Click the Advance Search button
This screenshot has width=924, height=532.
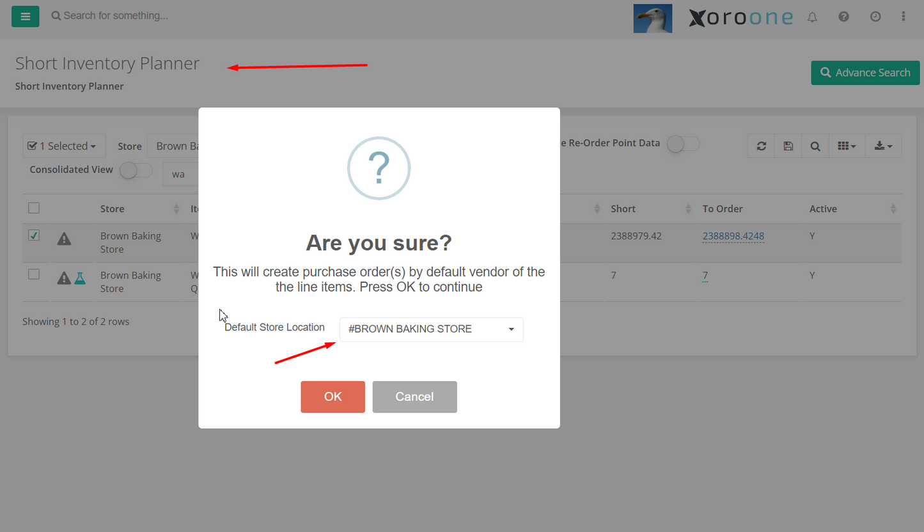click(865, 73)
